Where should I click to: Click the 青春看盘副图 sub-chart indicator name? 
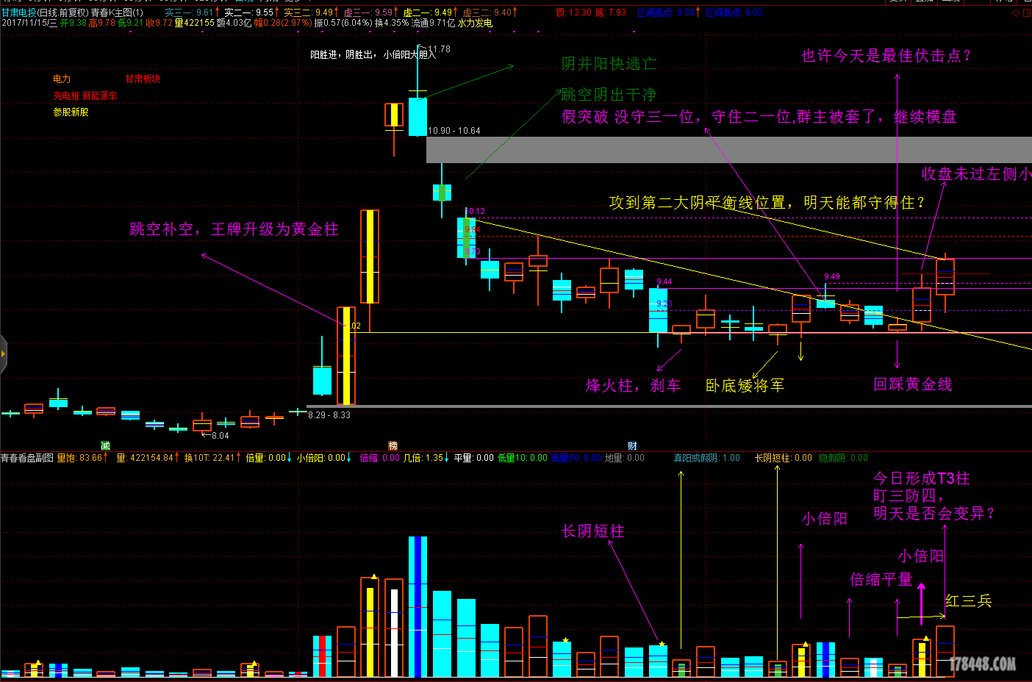26,458
